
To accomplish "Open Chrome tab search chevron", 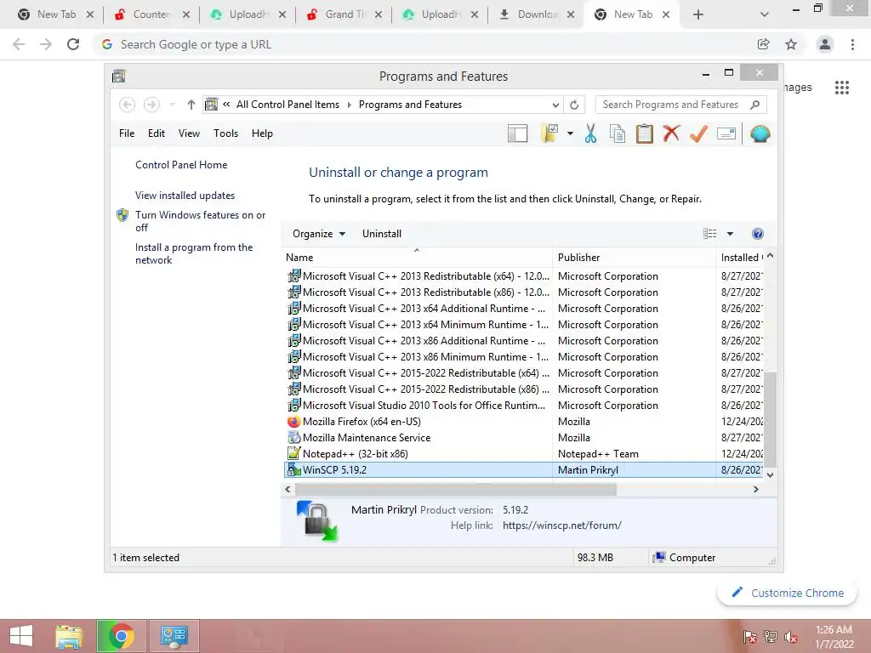I will [765, 14].
